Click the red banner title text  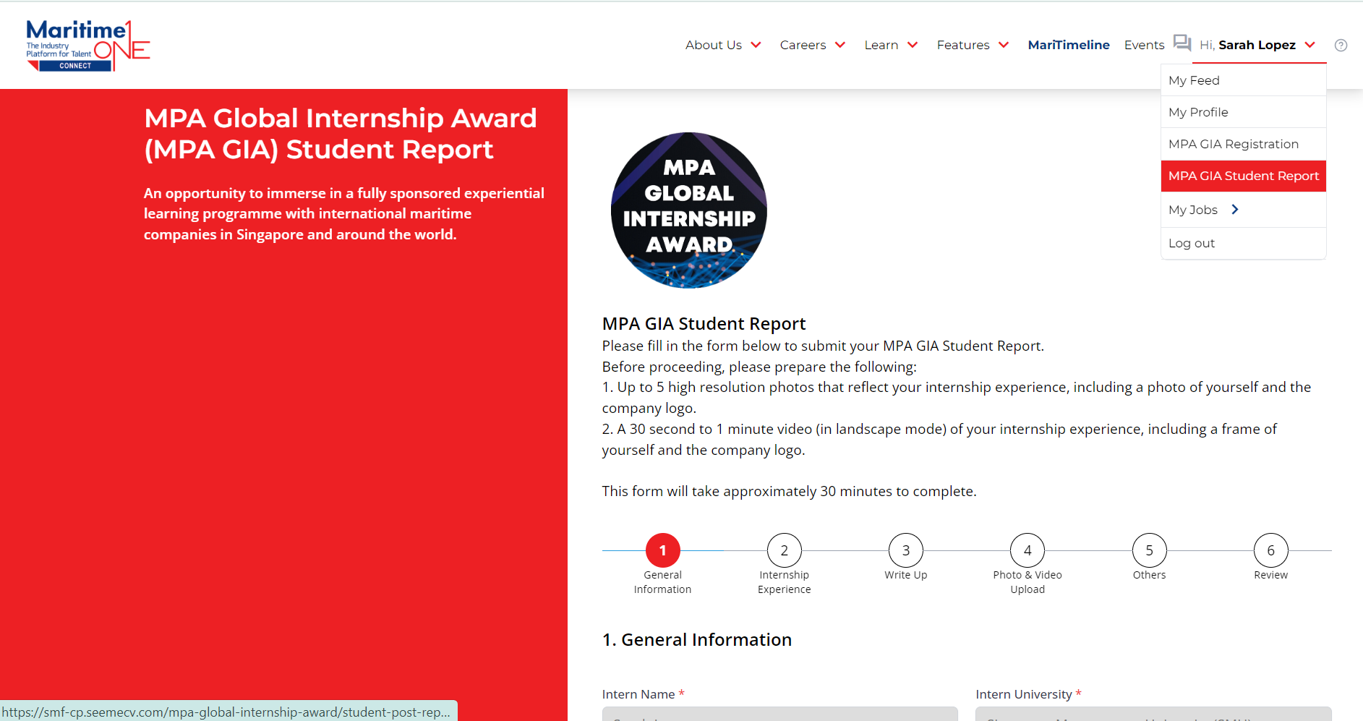point(341,133)
